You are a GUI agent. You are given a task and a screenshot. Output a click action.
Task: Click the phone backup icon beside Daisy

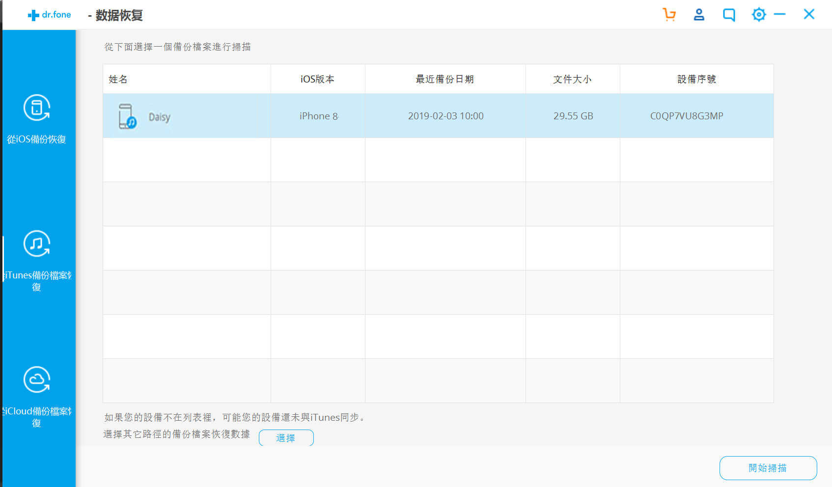(127, 116)
